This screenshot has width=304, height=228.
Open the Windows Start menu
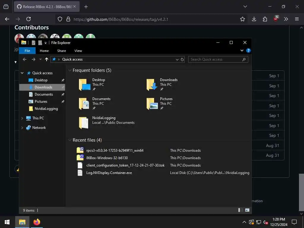7,222
